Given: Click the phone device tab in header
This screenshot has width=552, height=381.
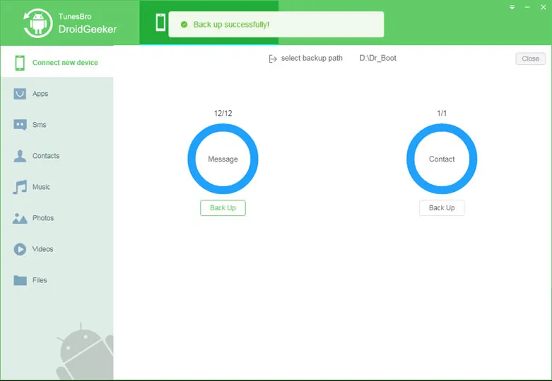Looking at the screenshot, I should 160,23.
